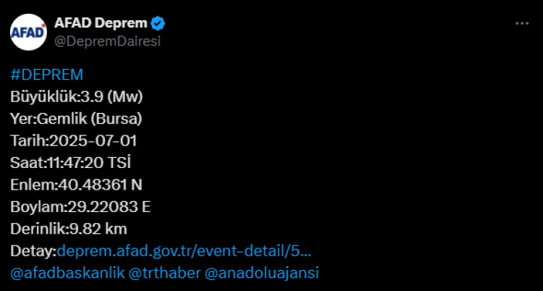543x291 pixels.
Task: Select the 'Boylam:29.22083 E' longitude line
Action: click(80, 207)
